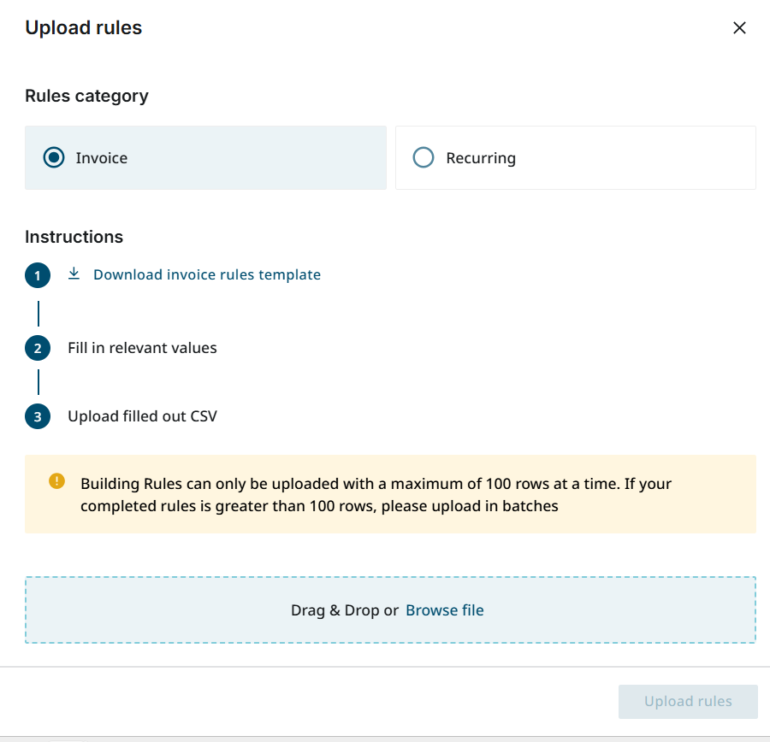The height and width of the screenshot is (742, 770).
Task: Choose the Recurring category card label
Action: point(481,158)
